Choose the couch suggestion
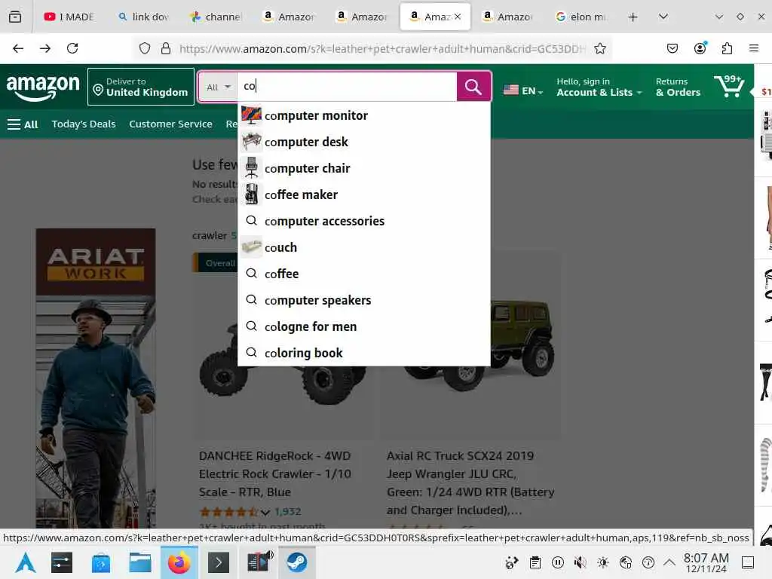772x579 pixels. pos(364,247)
